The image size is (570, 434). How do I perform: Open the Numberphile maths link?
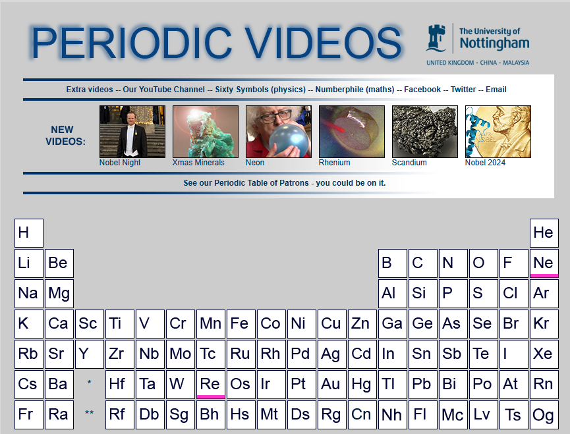[x=355, y=90]
